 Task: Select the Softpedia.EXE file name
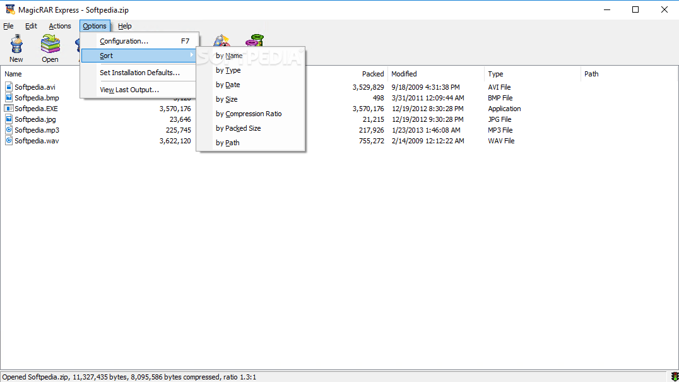tap(36, 109)
